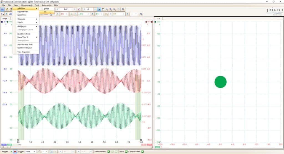Open the Help menu
The height and width of the screenshot is (154, 284).
(x=56, y=5)
